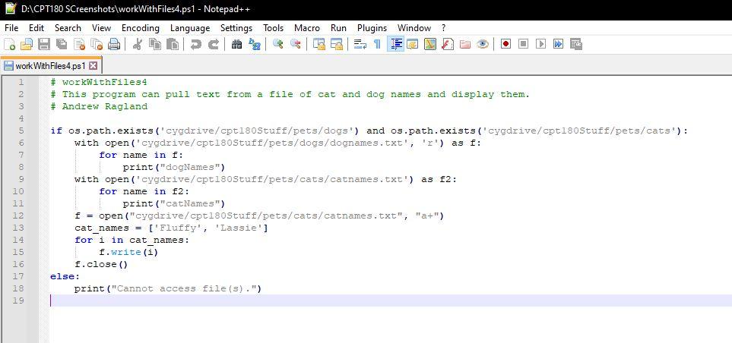Screen dimensions: 732x343
Task: Open the Edit menu
Action: [36, 28]
